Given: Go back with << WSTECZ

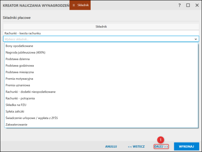Looking at the screenshot, I should click(x=136, y=147).
